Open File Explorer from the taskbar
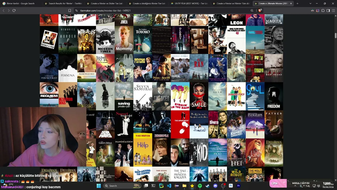Viewport: 337px width, 190px height. click(184, 186)
